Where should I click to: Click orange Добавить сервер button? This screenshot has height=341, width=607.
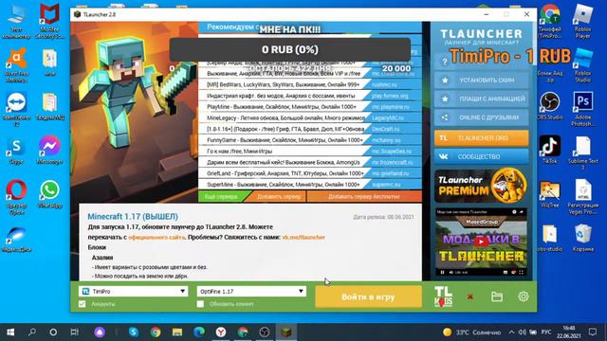[x=278, y=196]
